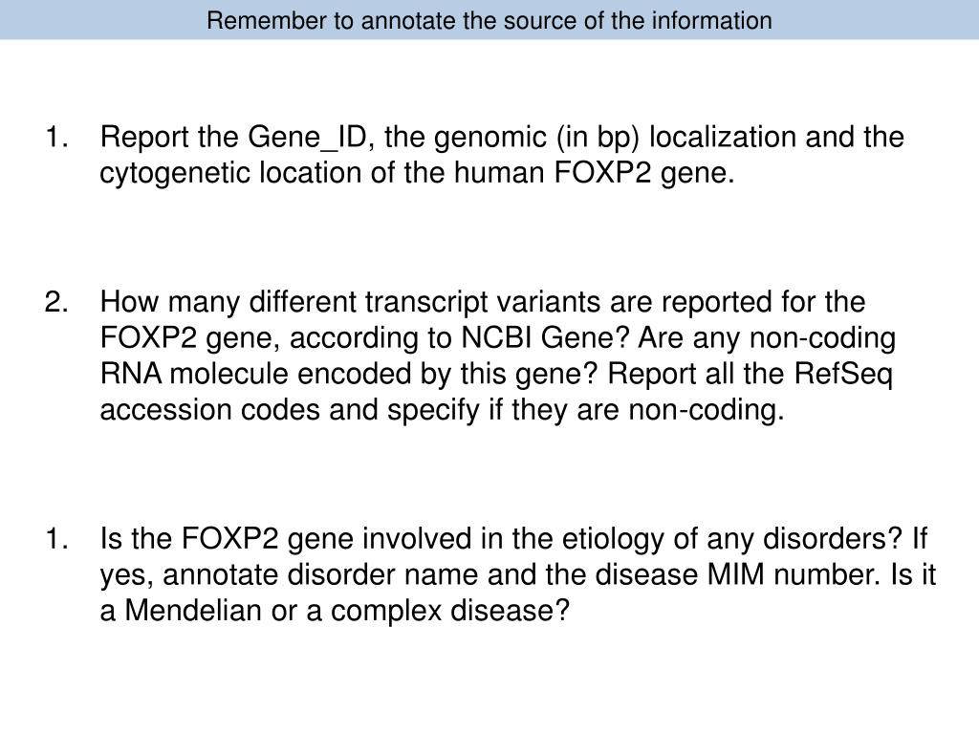
Task: Click 'RefSeq' in question two
Action: [843, 375]
